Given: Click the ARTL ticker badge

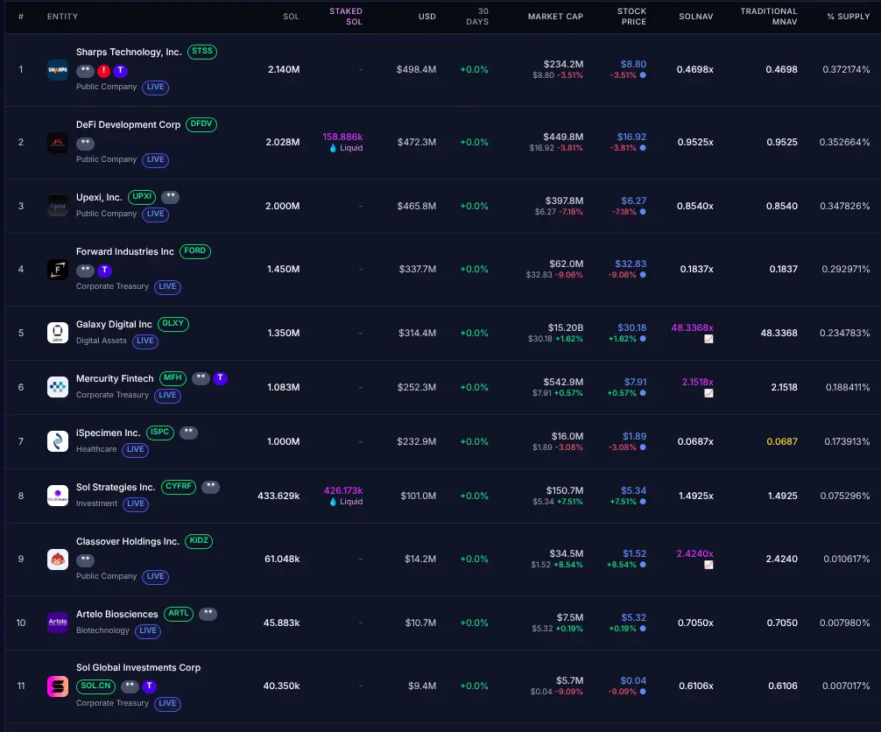Looking at the screenshot, I should (179, 614).
